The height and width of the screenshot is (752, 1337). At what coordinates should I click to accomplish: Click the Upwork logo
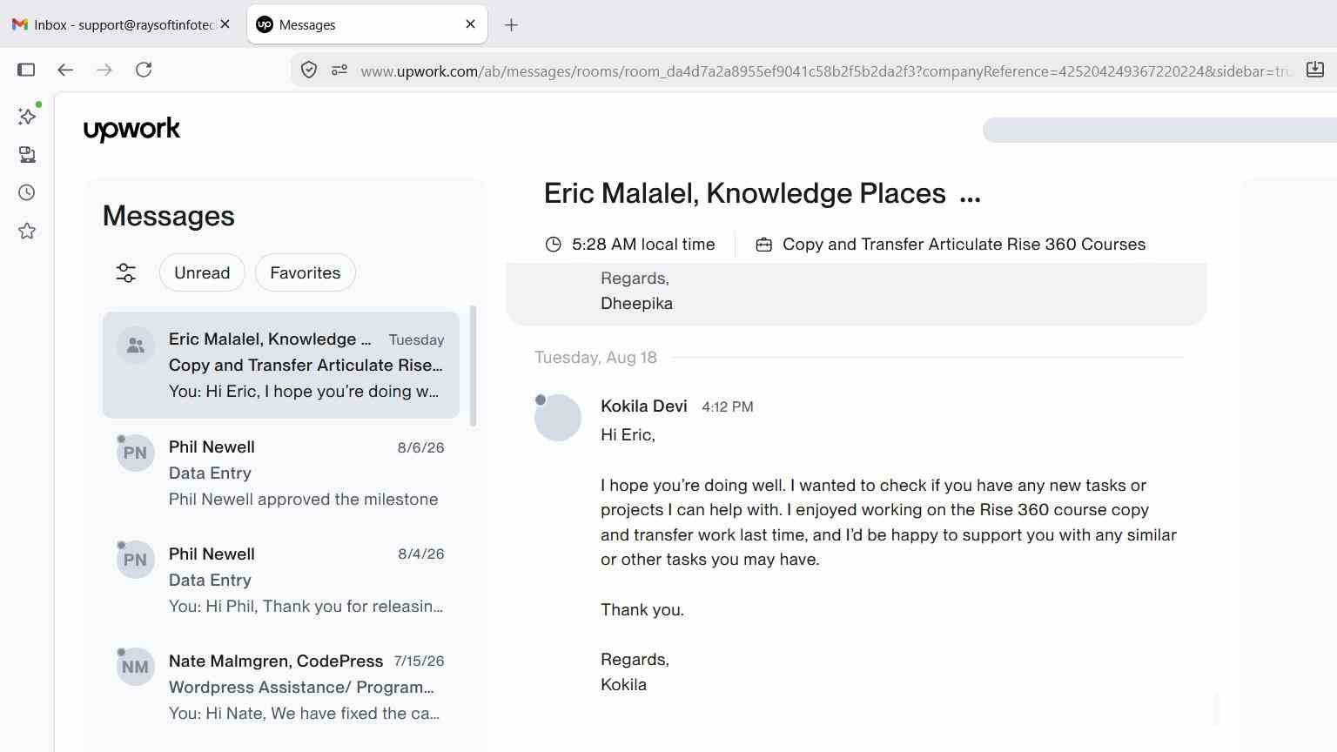(x=131, y=130)
